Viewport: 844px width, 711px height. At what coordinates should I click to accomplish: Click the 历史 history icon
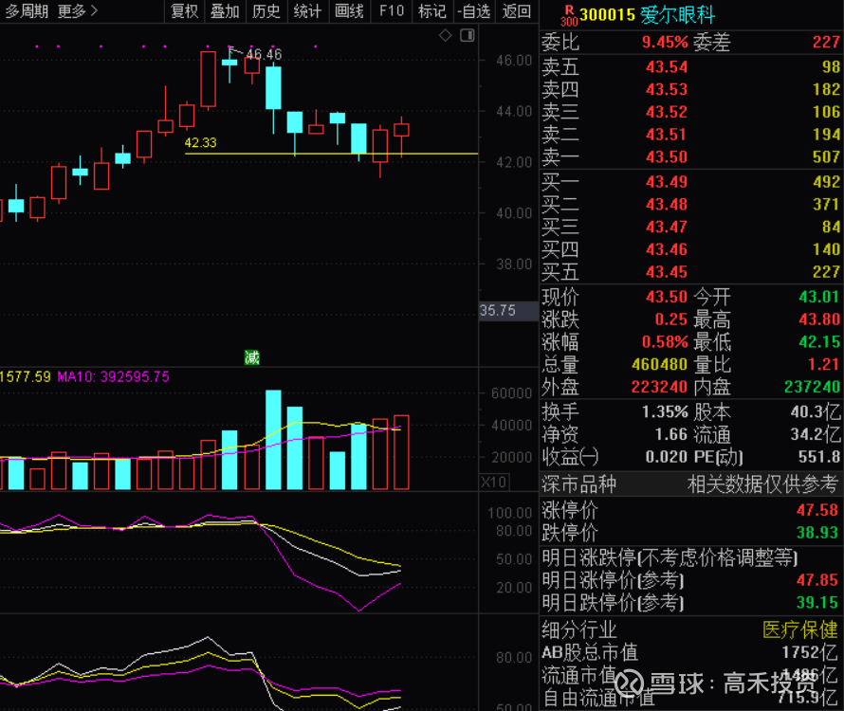click(265, 12)
